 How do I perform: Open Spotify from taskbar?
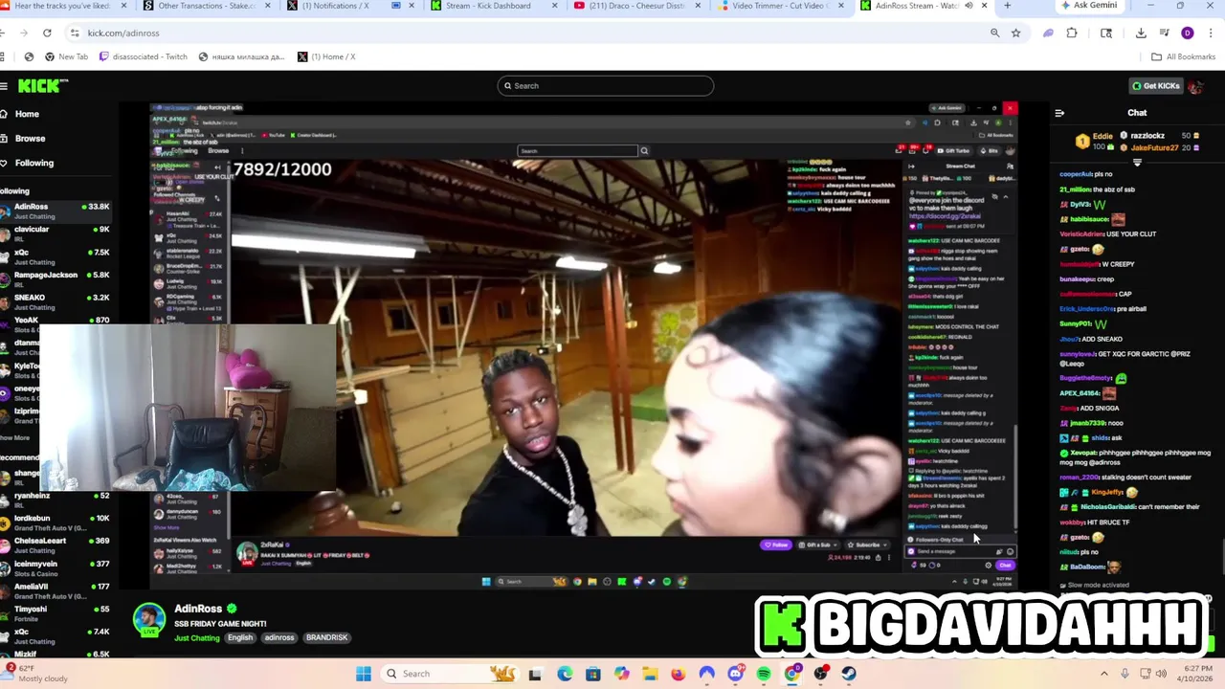point(764,674)
